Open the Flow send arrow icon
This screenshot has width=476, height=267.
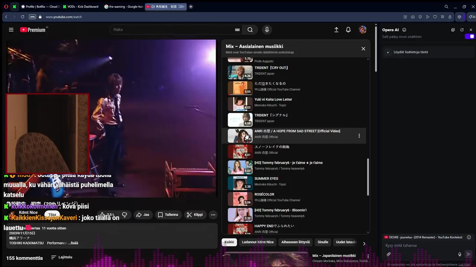(x=428, y=17)
